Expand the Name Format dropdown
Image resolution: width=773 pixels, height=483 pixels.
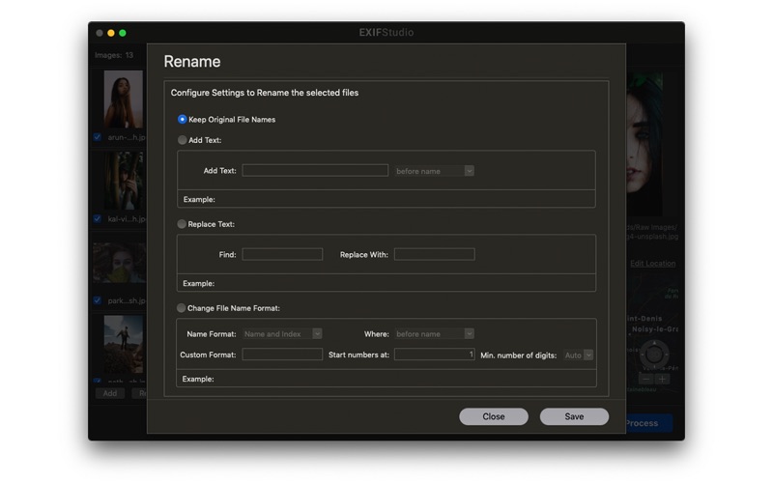click(282, 333)
